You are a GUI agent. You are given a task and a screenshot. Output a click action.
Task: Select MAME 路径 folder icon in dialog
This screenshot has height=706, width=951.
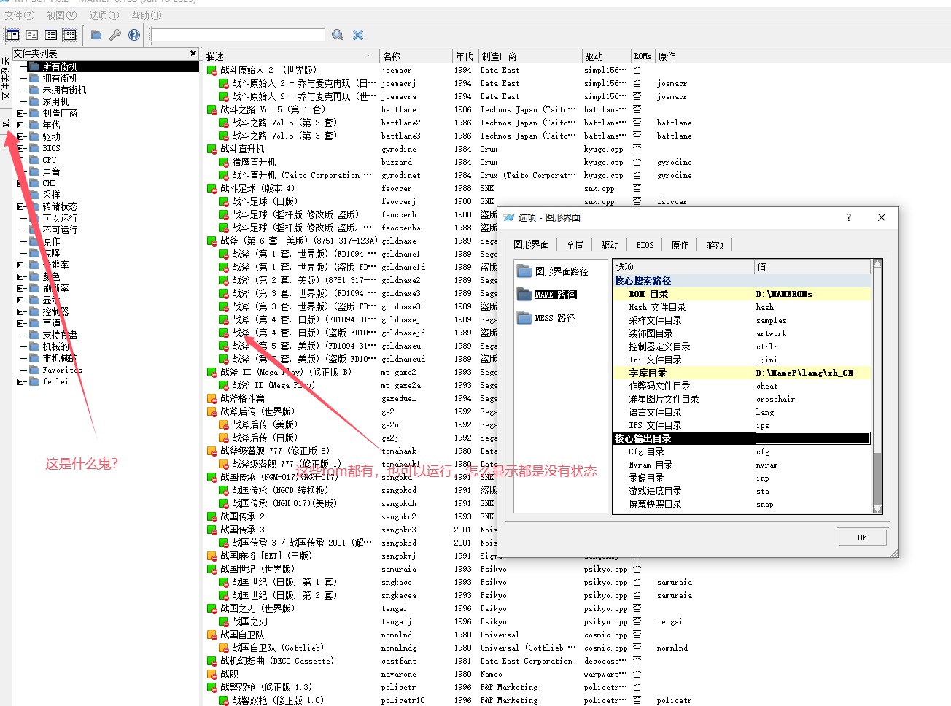(524, 294)
